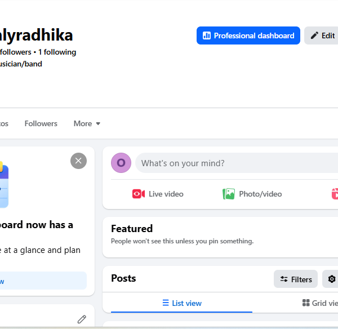Click the Featured heading
Image resolution: width=338 pixels, height=329 pixels.
click(x=132, y=229)
